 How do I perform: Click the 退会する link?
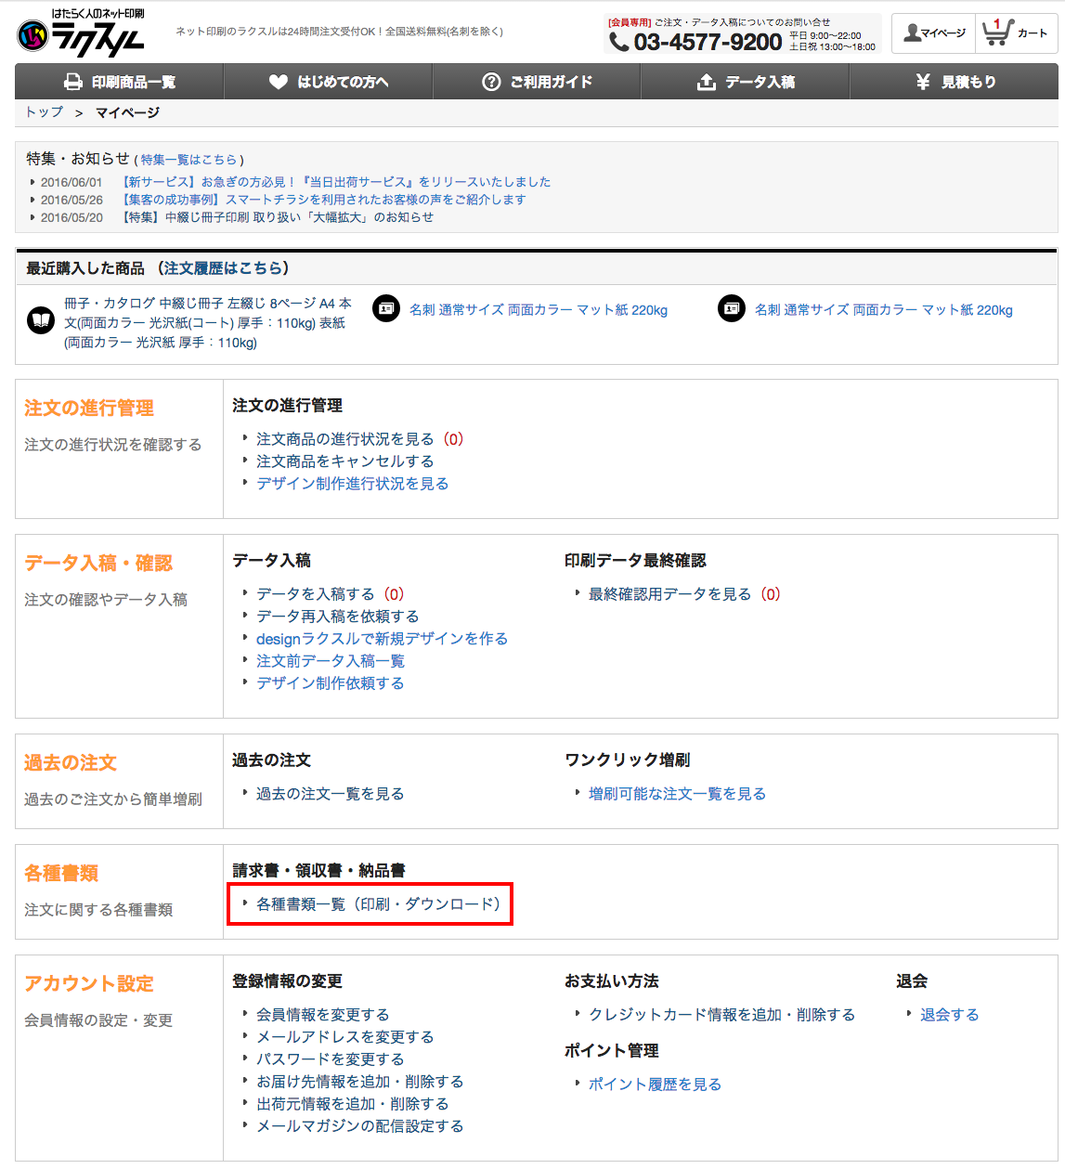pyautogui.click(x=949, y=1015)
